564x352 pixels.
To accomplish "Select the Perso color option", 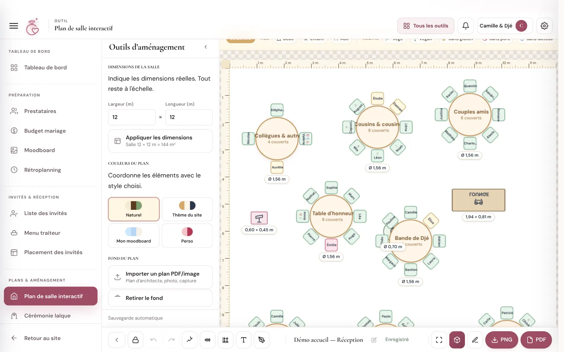I will (x=187, y=235).
